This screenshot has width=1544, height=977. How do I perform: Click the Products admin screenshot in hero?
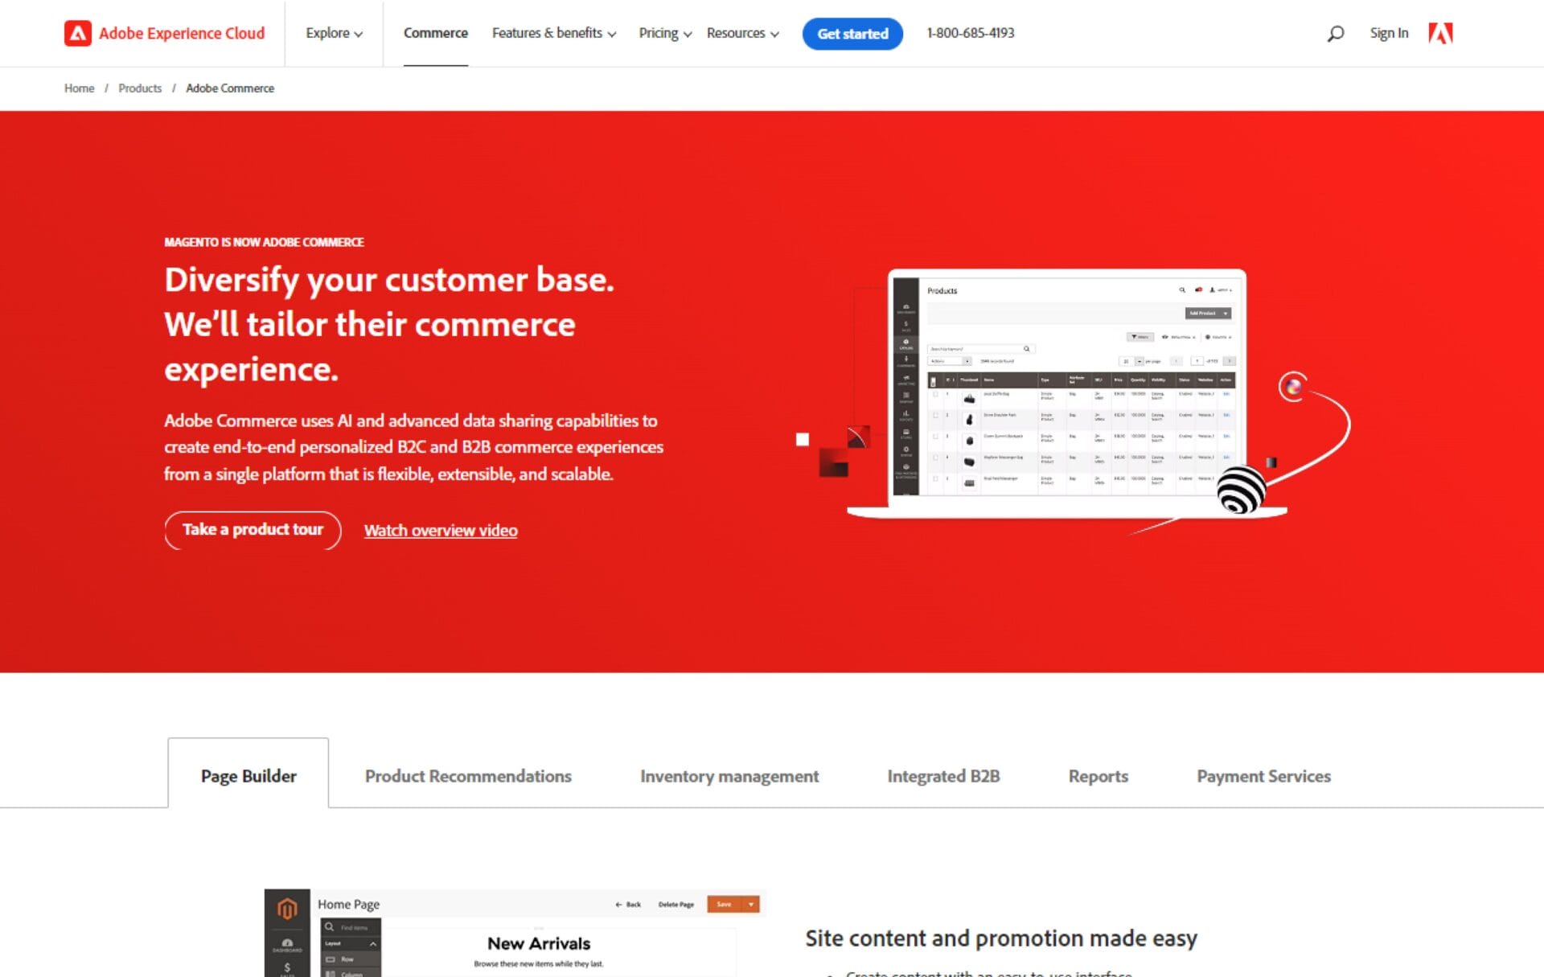pyautogui.click(x=1066, y=386)
